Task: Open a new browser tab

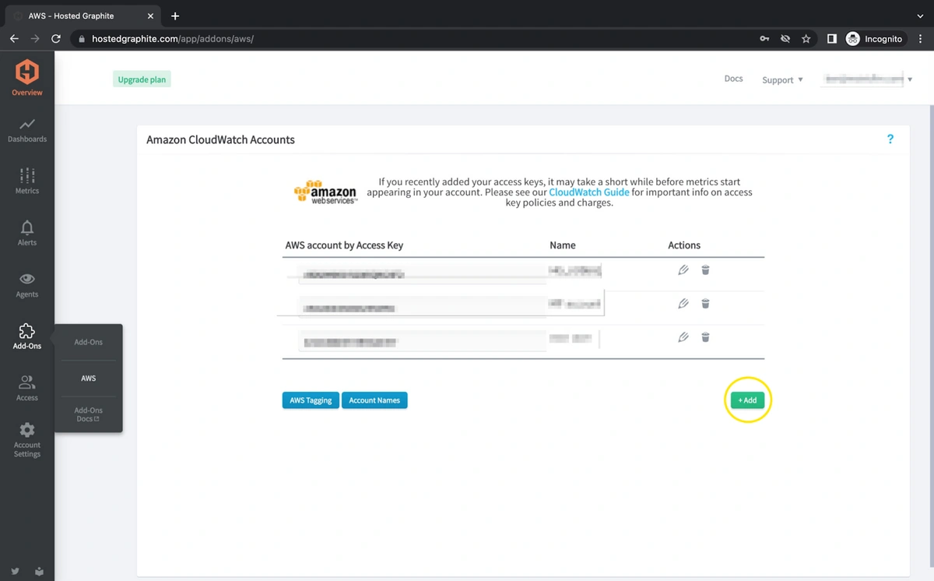Action: (x=175, y=16)
